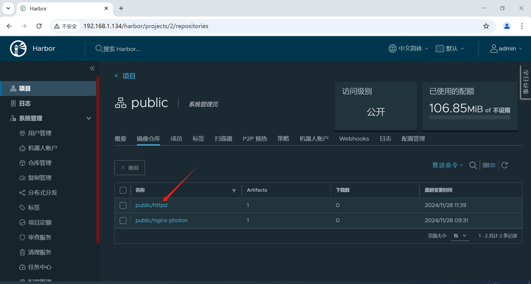Open 仓库管理 in sidebar
Image resolution: width=531 pixels, height=284 pixels.
(x=40, y=163)
